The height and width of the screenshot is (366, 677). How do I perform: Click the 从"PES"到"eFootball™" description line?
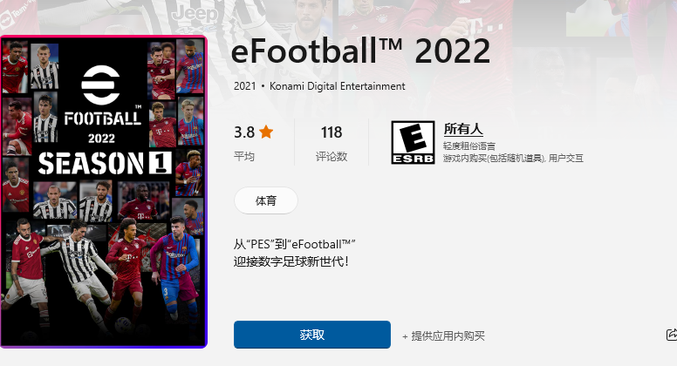point(295,244)
